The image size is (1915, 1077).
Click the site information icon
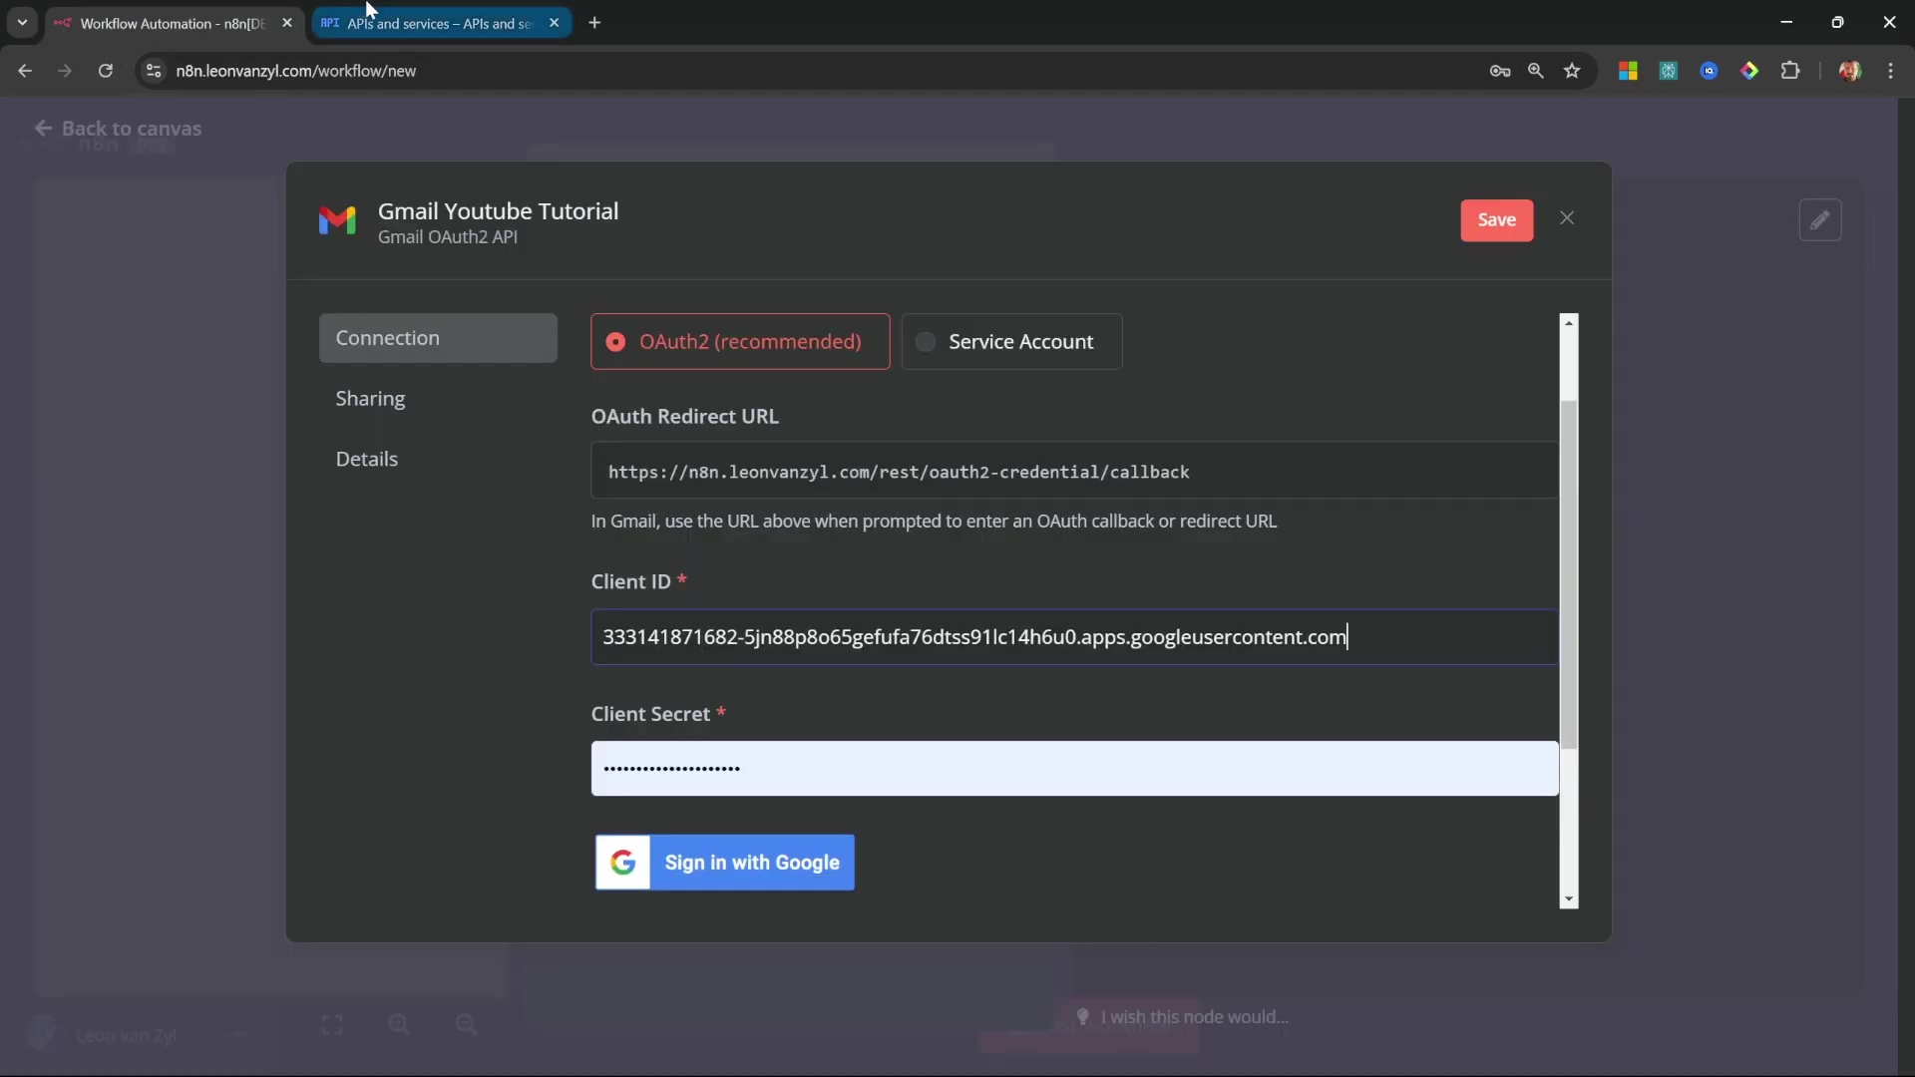[153, 71]
